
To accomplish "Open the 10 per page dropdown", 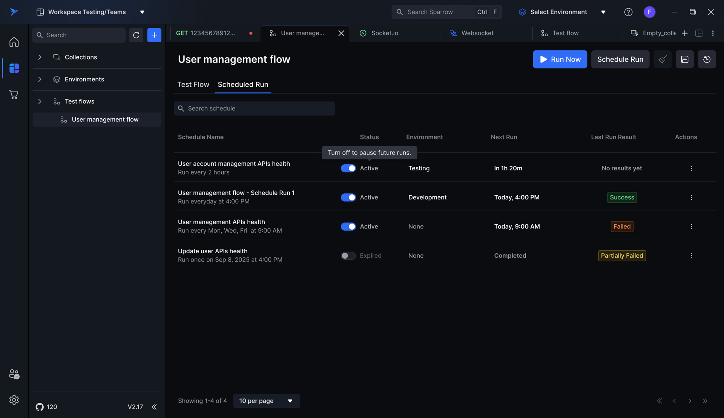I will coord(266,401).
